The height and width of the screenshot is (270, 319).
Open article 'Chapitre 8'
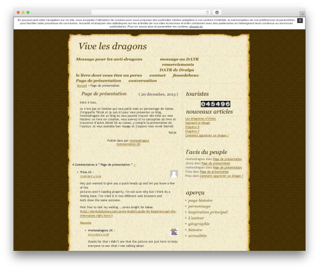click(x=192, y=127)
